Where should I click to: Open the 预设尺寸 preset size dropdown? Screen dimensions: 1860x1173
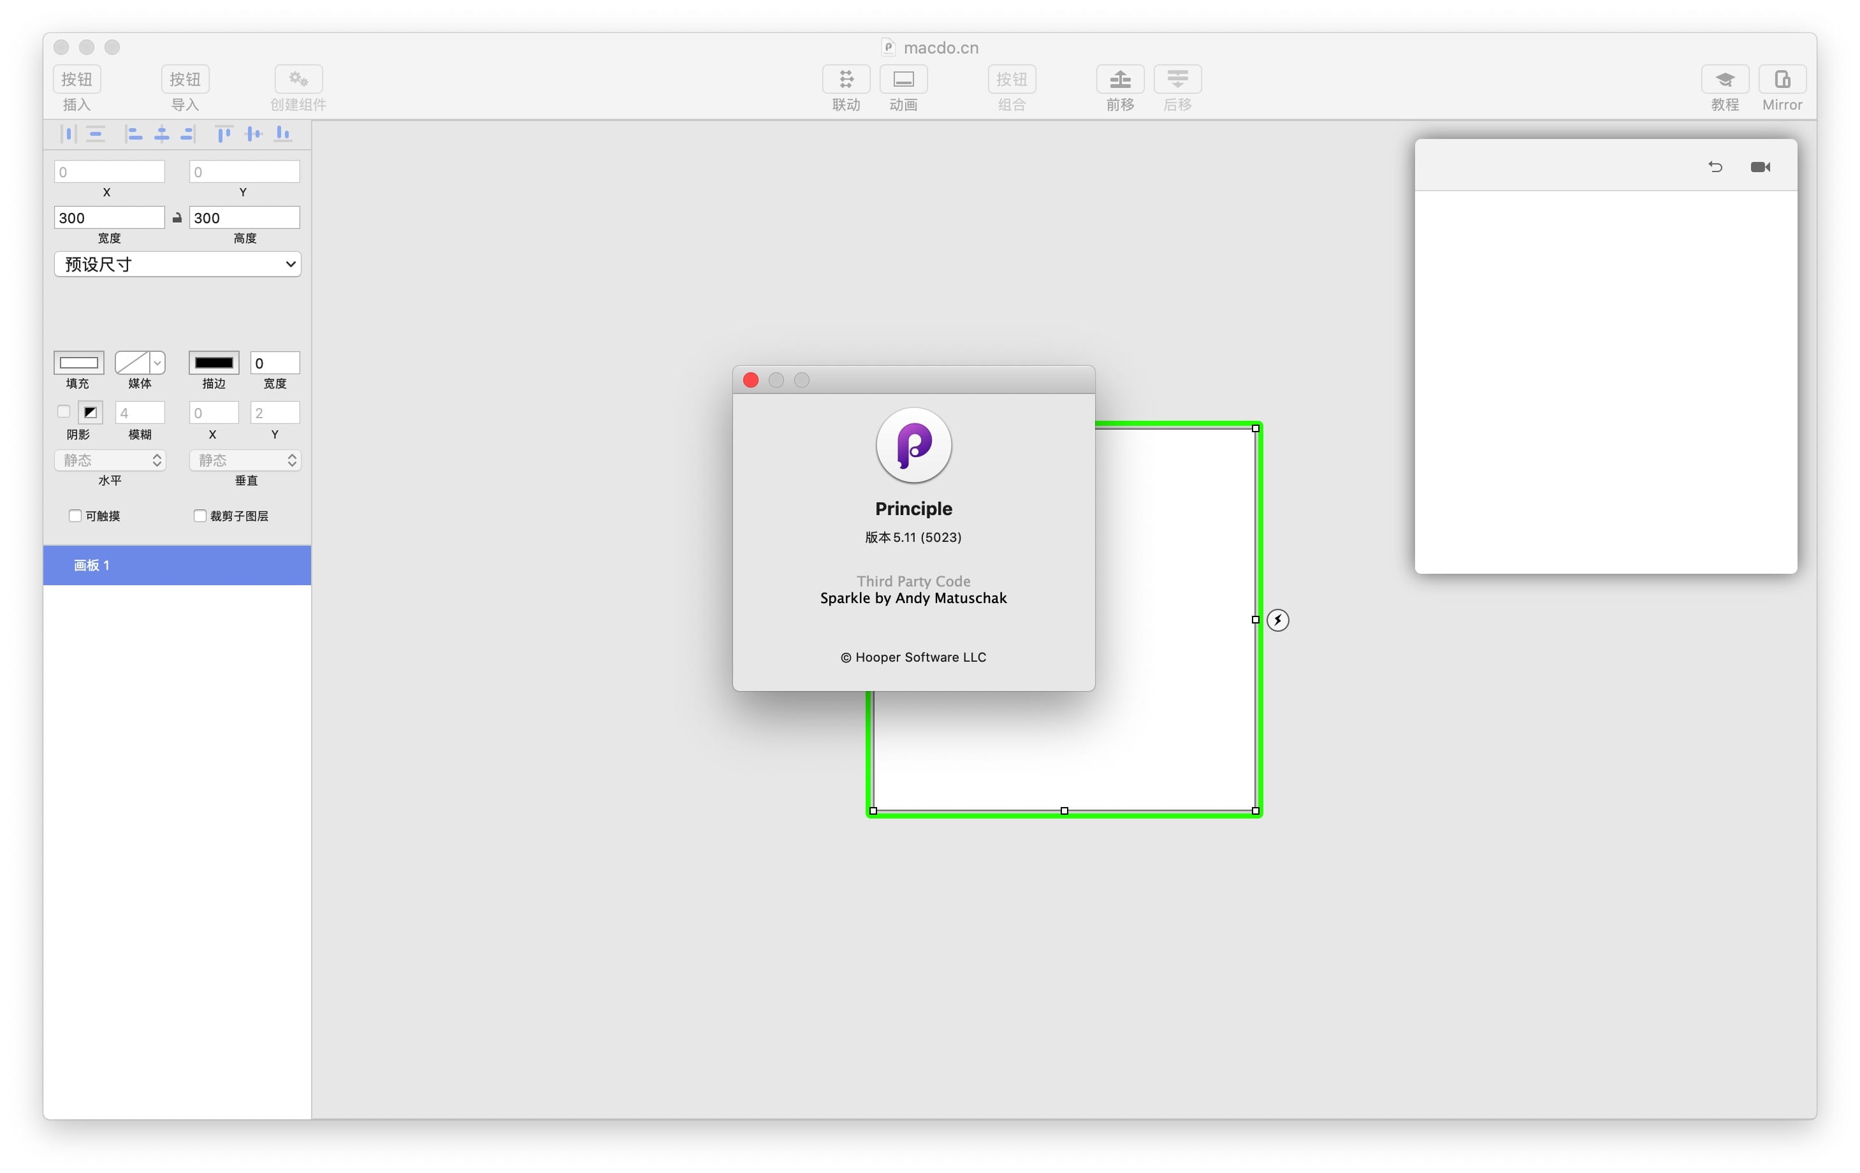click(178, 265)
